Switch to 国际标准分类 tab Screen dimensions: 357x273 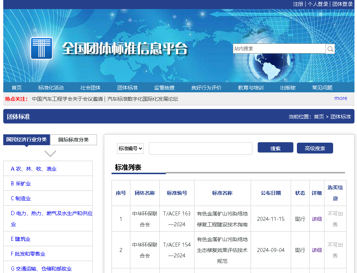coord(73,140)
